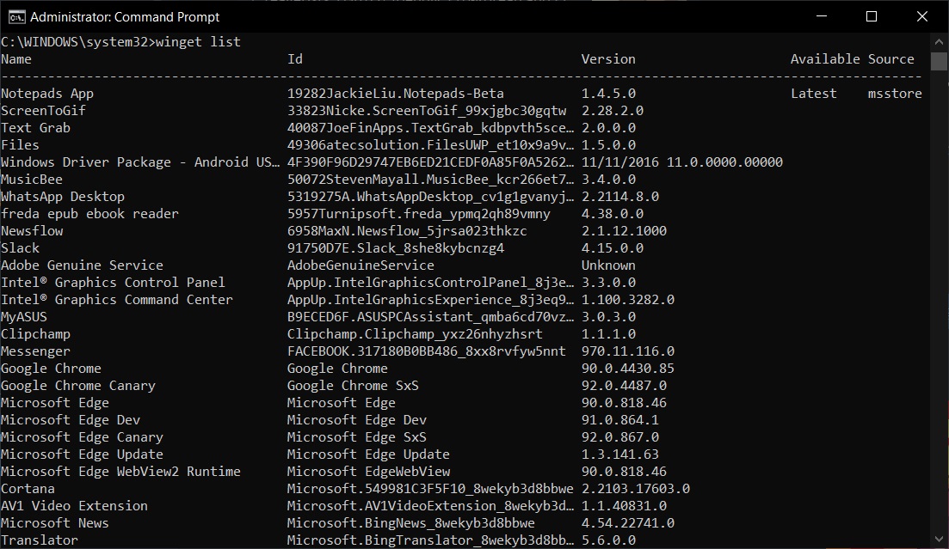Click version '1.100.3282.0'

(627, 300)
